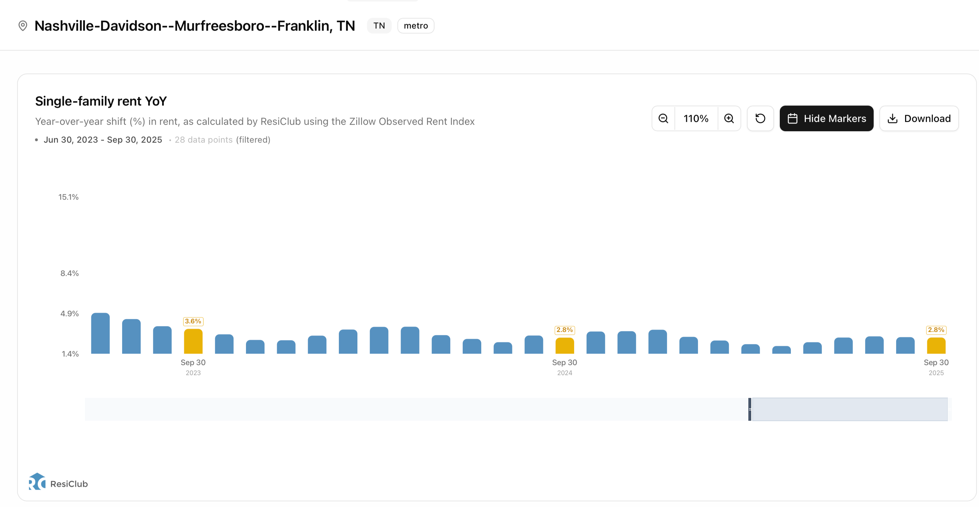Click the zoom in magnifier icon
979x507 pixels.
click(x=729, y=118)
